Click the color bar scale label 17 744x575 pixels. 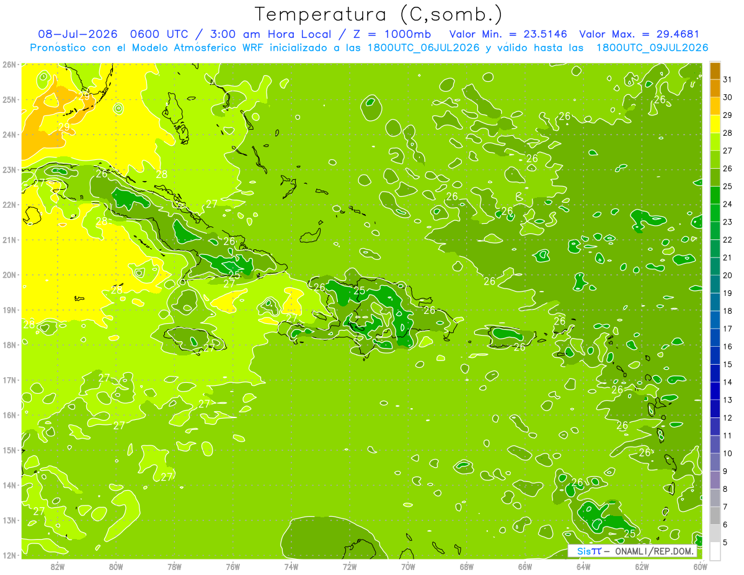tap(728, 329)
